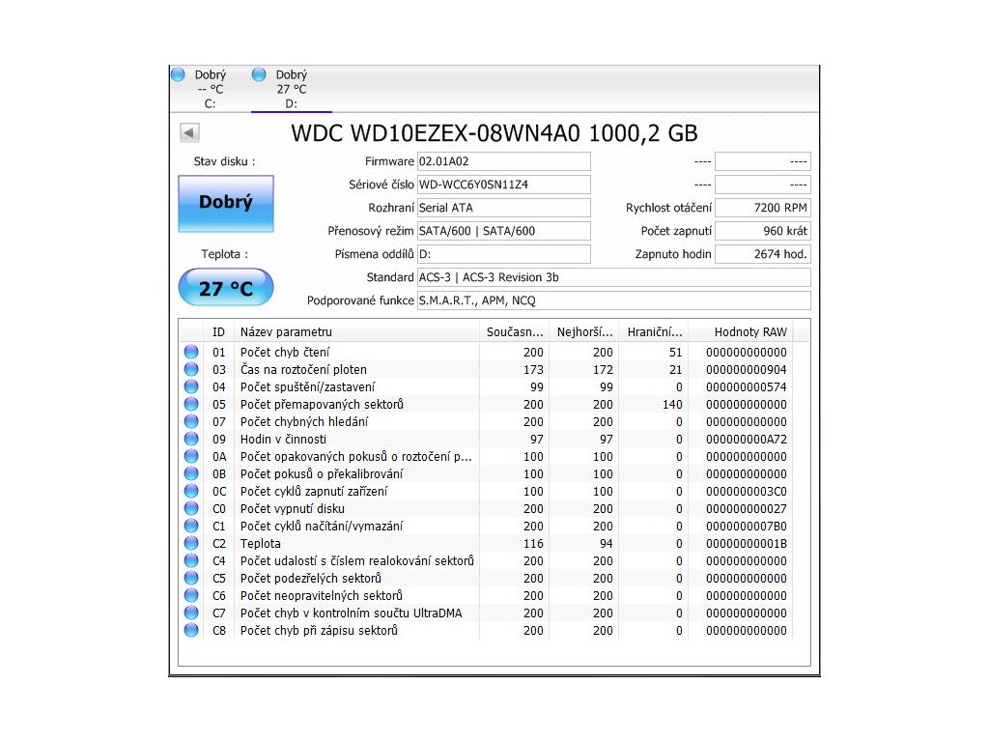Click status orb in row ID C4

pyautogui.click(x=191, y=560)
